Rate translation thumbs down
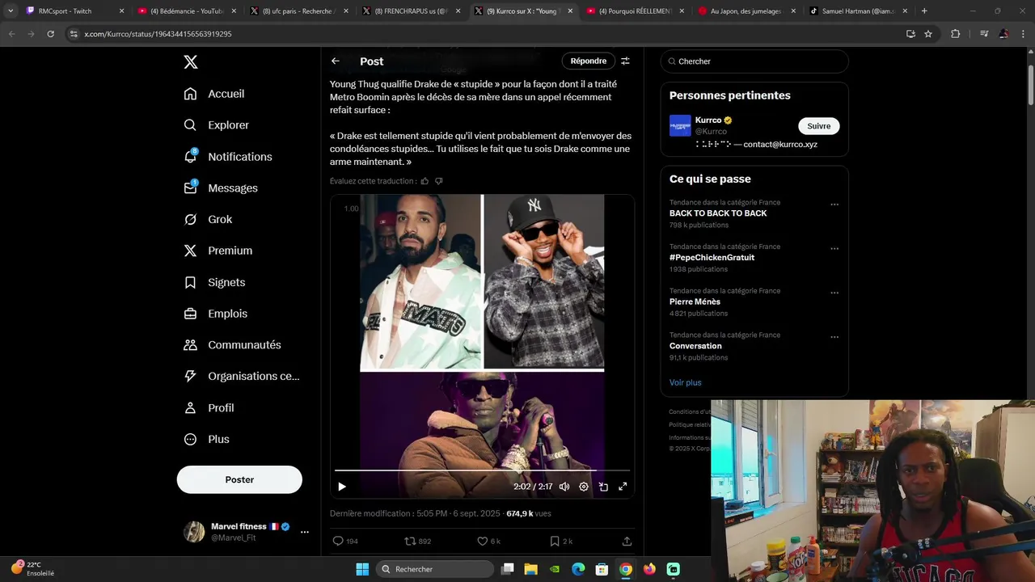The image size is (1035, 582). pos(438,181)
